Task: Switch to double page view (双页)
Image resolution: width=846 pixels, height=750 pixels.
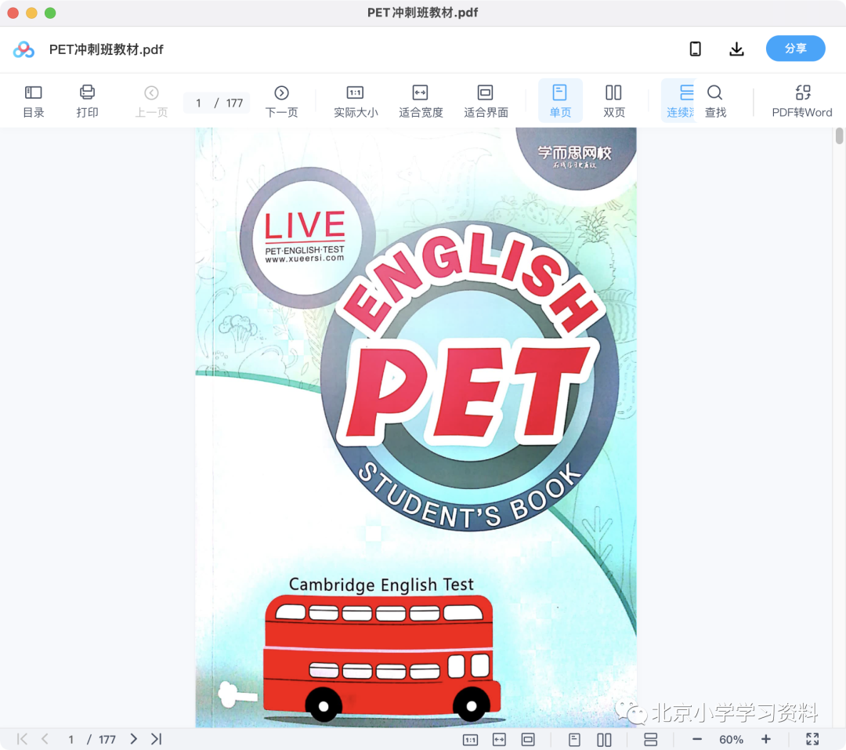Action: point(614,101)
